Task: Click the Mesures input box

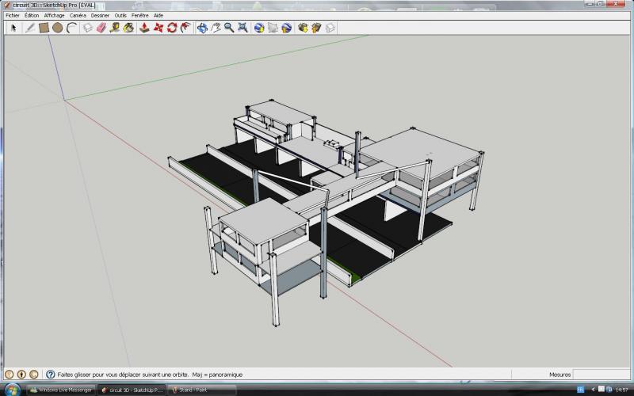Action: point(602,375)
